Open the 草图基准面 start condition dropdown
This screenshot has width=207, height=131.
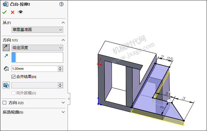pyautogui.click(x=38, y=30)
